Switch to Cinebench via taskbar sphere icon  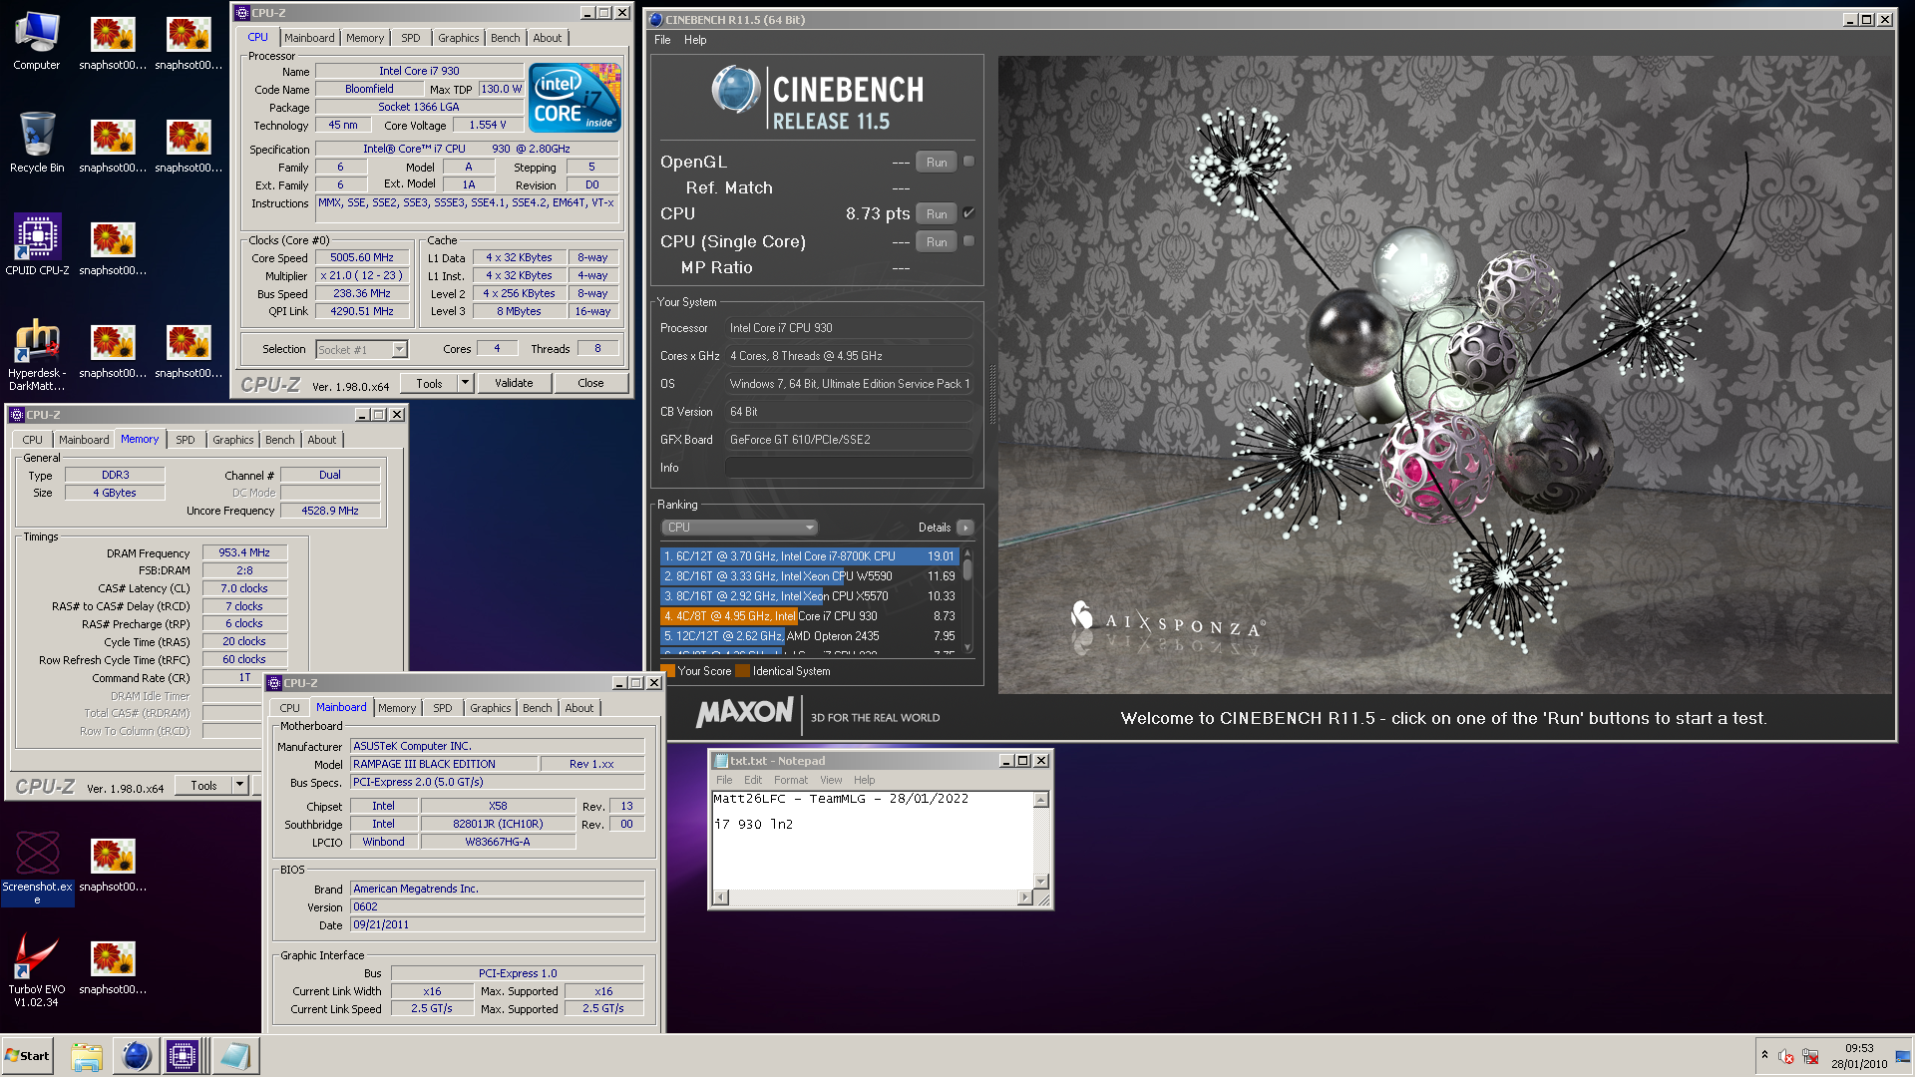pyautogui.click(x=136, y=1056)
